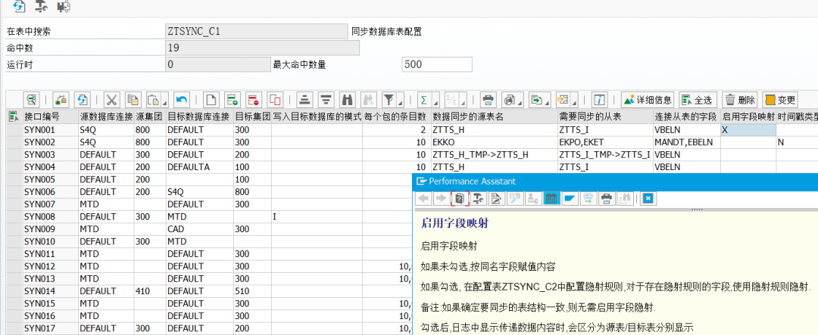818x335 pixels.
Task: Click the Refresh icon in grid toolbar
Action: tap(82, 100)
